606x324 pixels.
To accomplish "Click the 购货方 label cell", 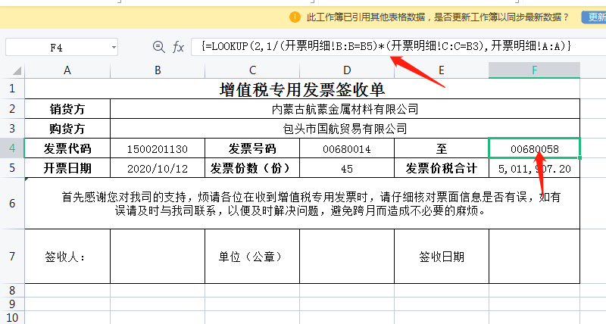I will [x=67, y=129].
